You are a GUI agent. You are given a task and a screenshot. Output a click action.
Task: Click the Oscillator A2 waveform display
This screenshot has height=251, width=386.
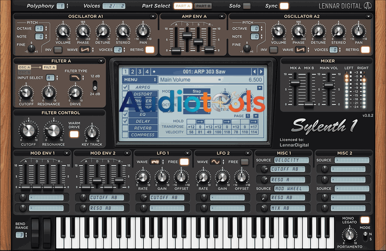pos(300,50)
